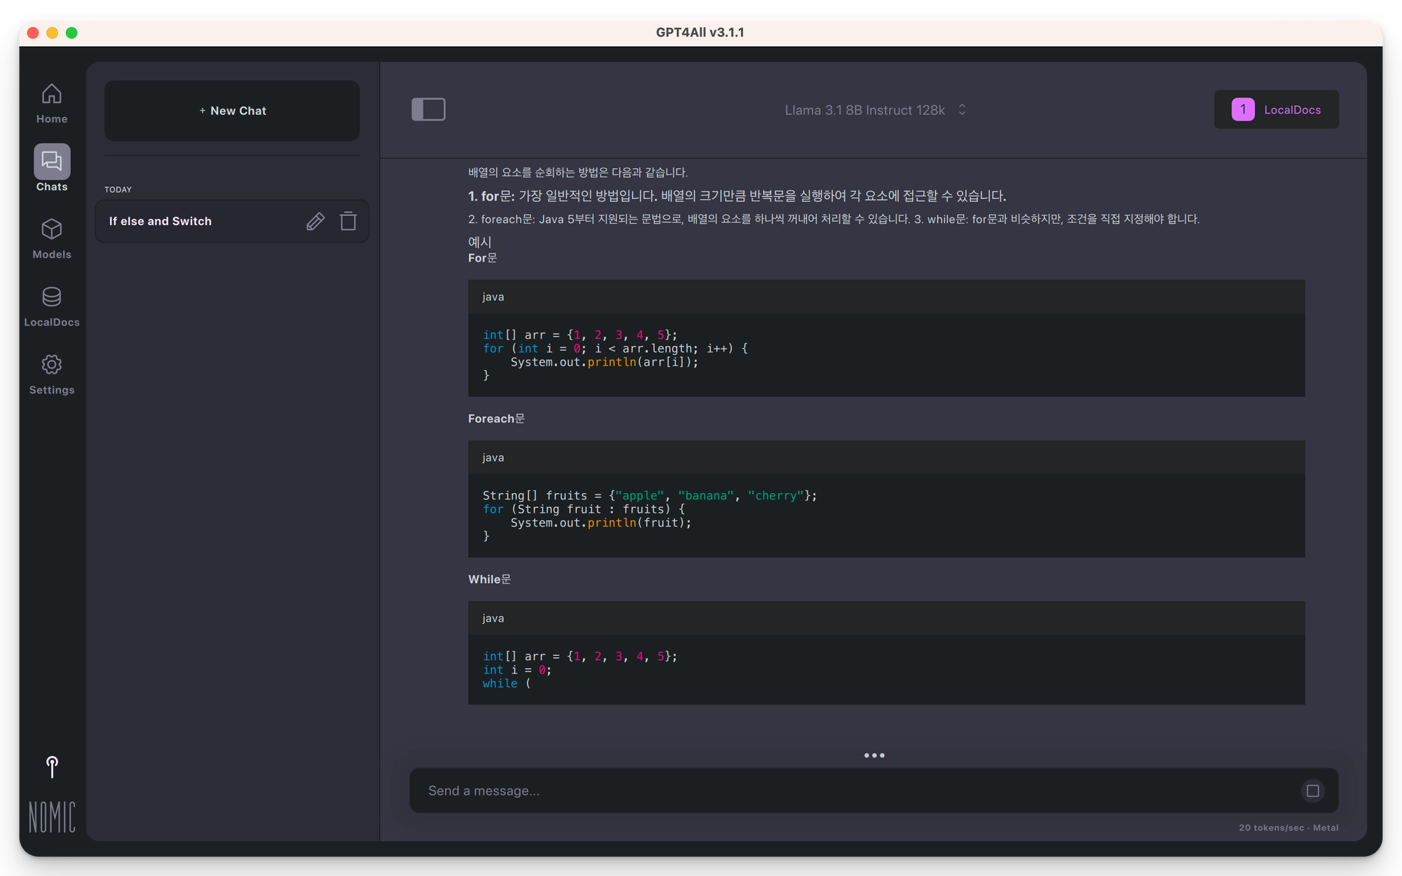Image resolution: width=1402 pixels, height=876 pixels.
Task: Start a New Chat
Action: [x=232, y=111]
